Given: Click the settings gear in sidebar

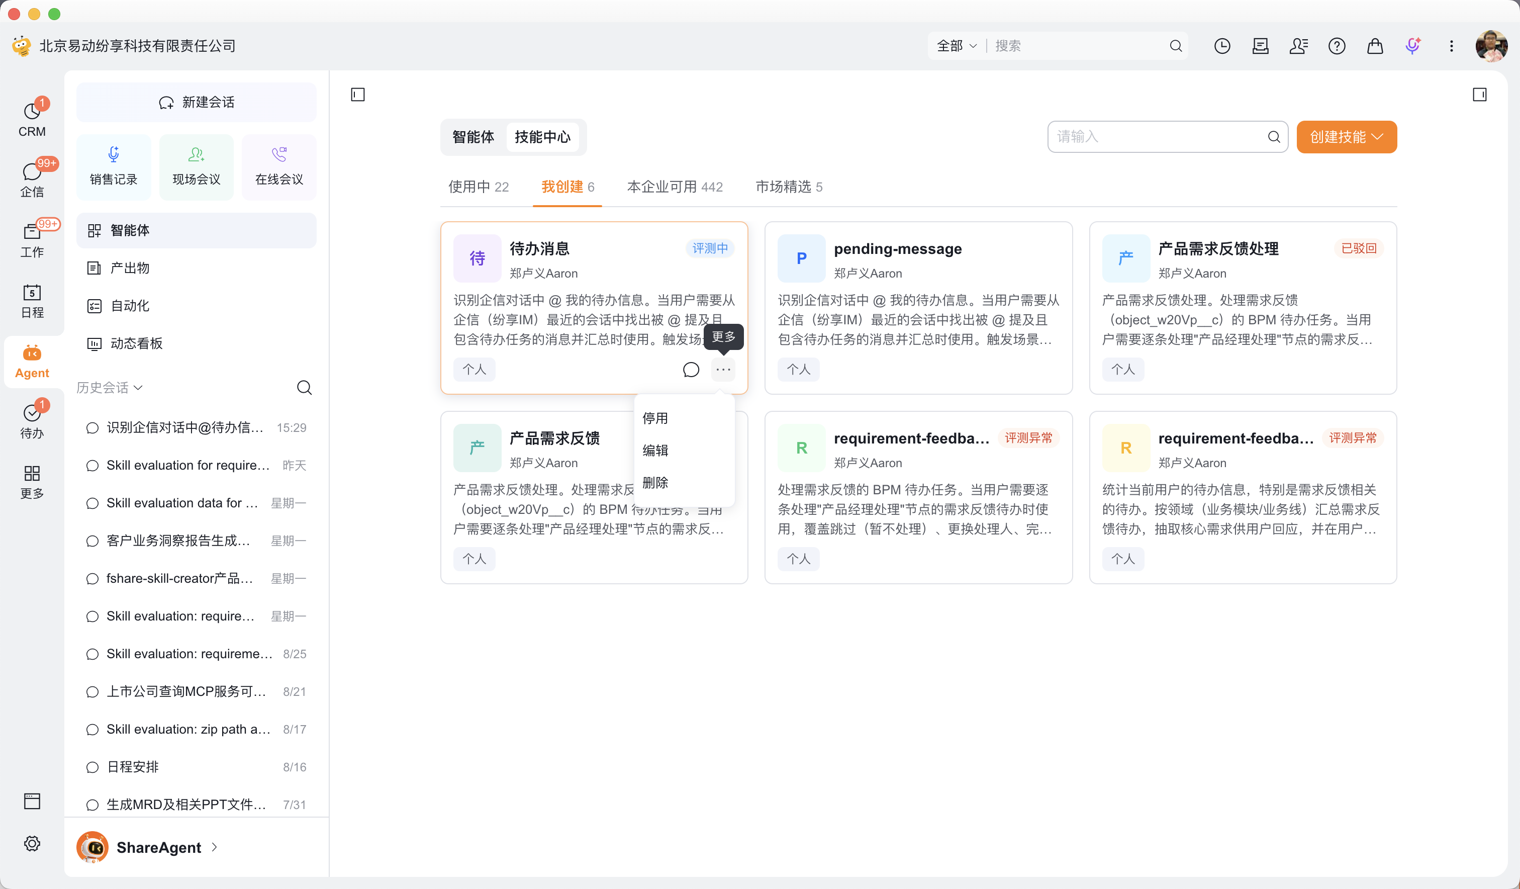Looking at the screenshot, I should click(x=32, y=843).
